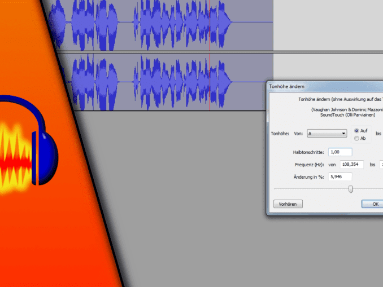Click the Frequenz 'bis' input field
The width and height of the screenshot is (383, 287).
tap(381, 164)
